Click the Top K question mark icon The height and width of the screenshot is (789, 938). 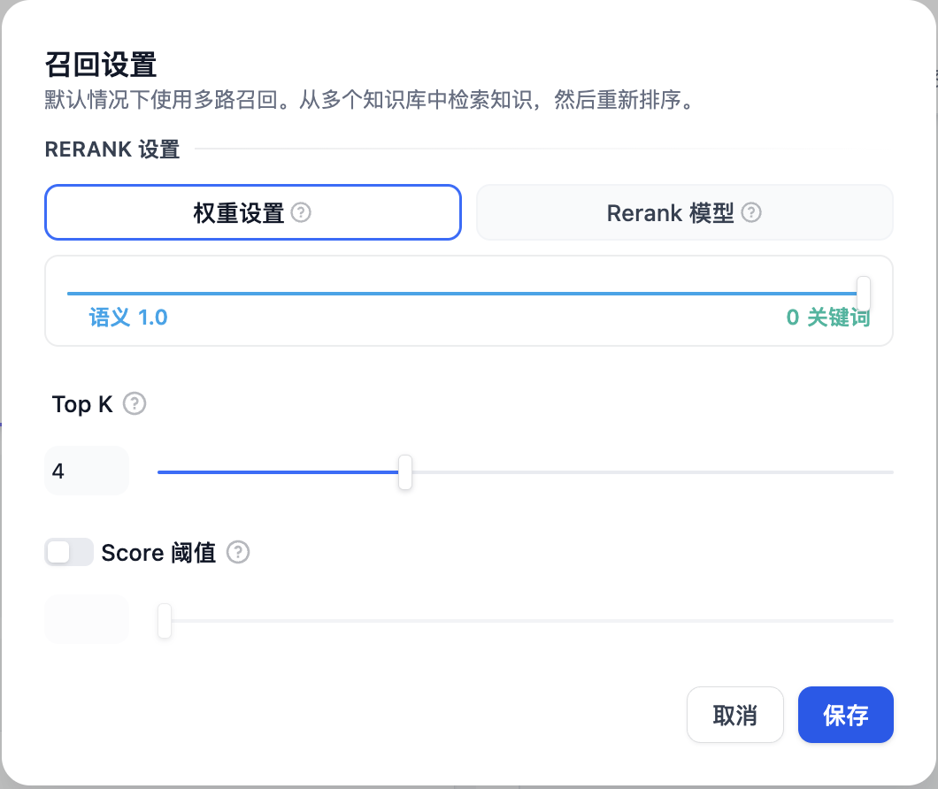click(x=135, y=404)
